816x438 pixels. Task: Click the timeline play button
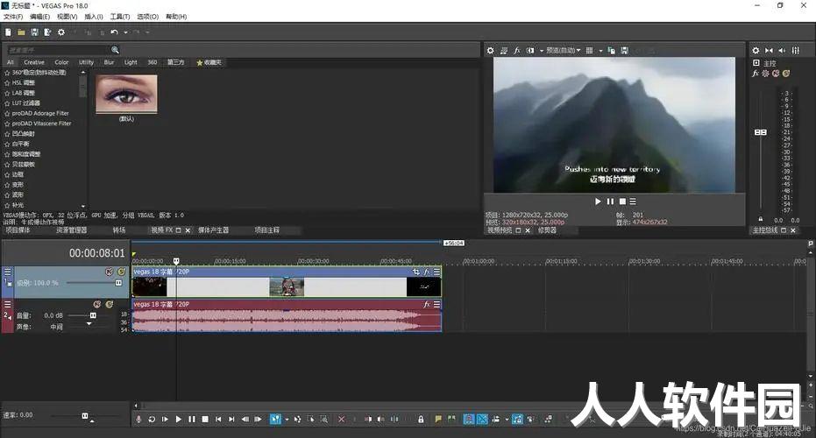(179, 419)
